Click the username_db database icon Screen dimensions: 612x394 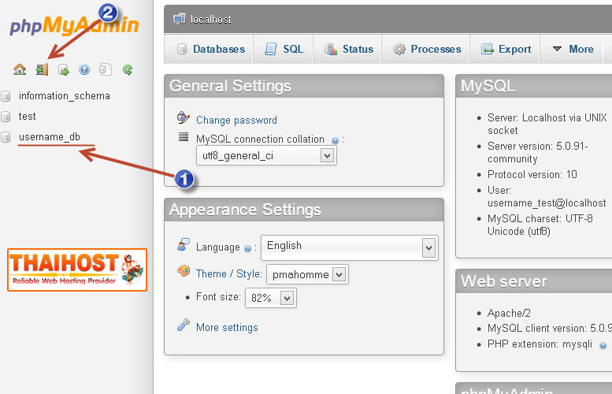pos(6,137)
